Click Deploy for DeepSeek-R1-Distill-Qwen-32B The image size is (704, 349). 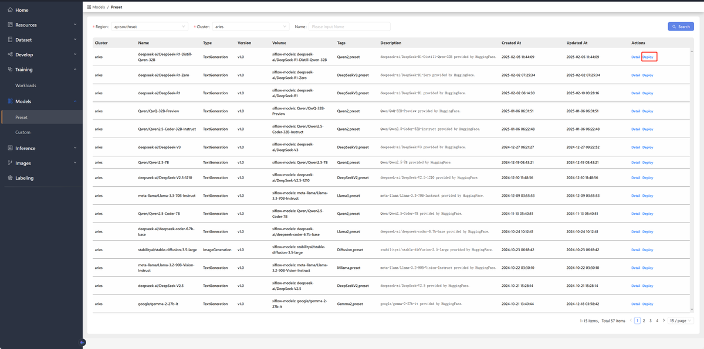coord(648,57)
